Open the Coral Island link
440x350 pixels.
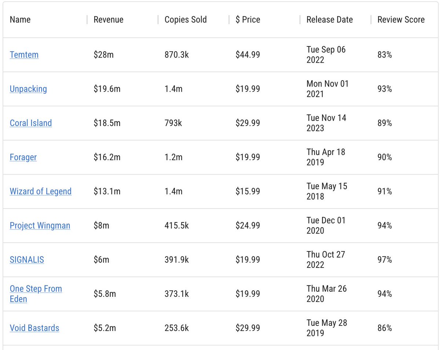[31, 123]
